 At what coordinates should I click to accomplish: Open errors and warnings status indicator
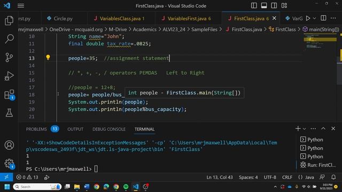27,177
